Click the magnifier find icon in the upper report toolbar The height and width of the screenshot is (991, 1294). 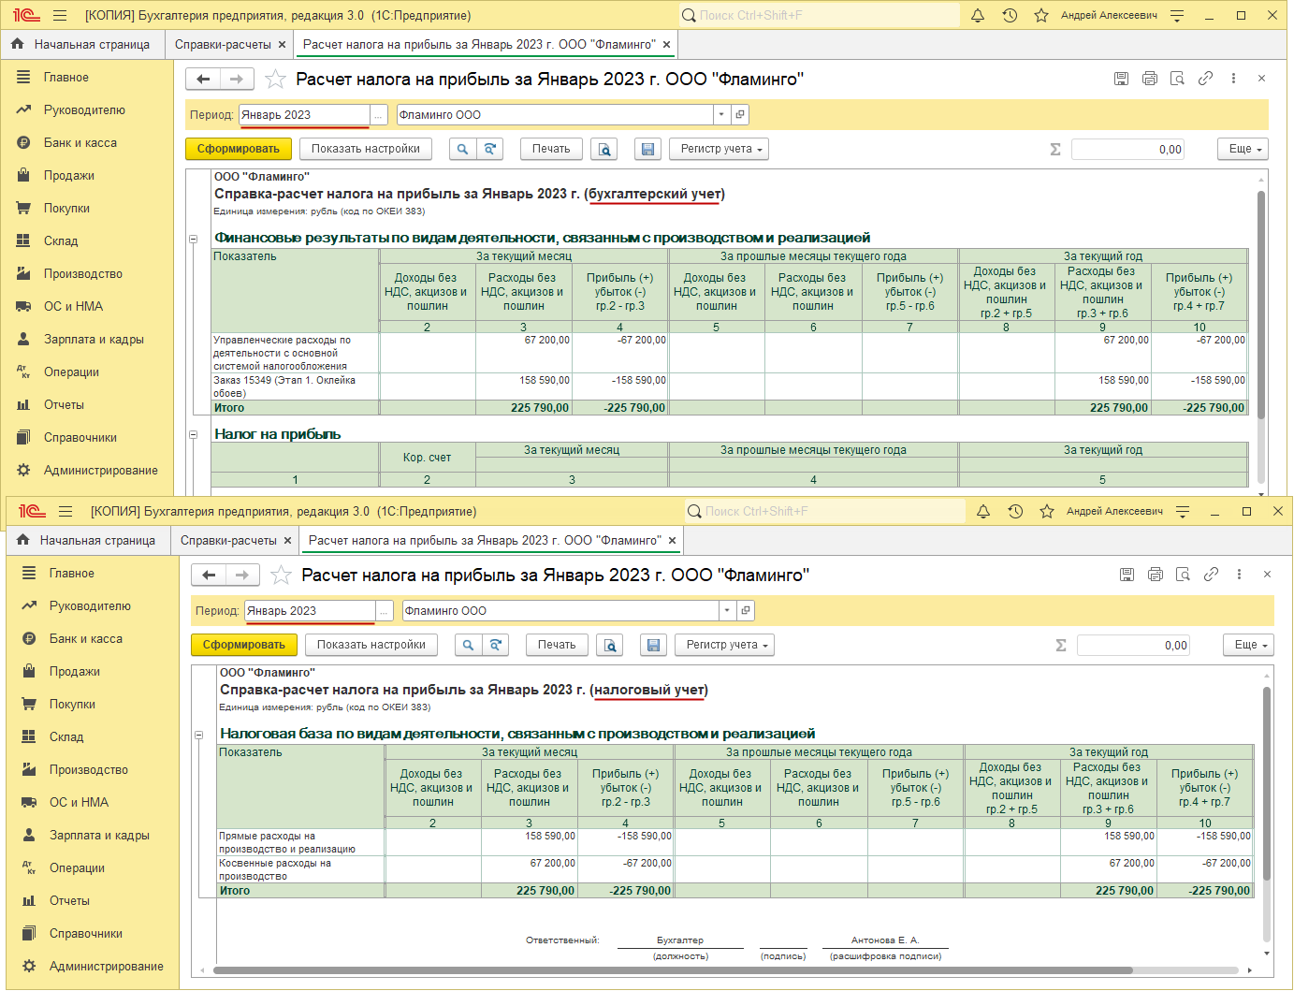(x=462, y=149)
